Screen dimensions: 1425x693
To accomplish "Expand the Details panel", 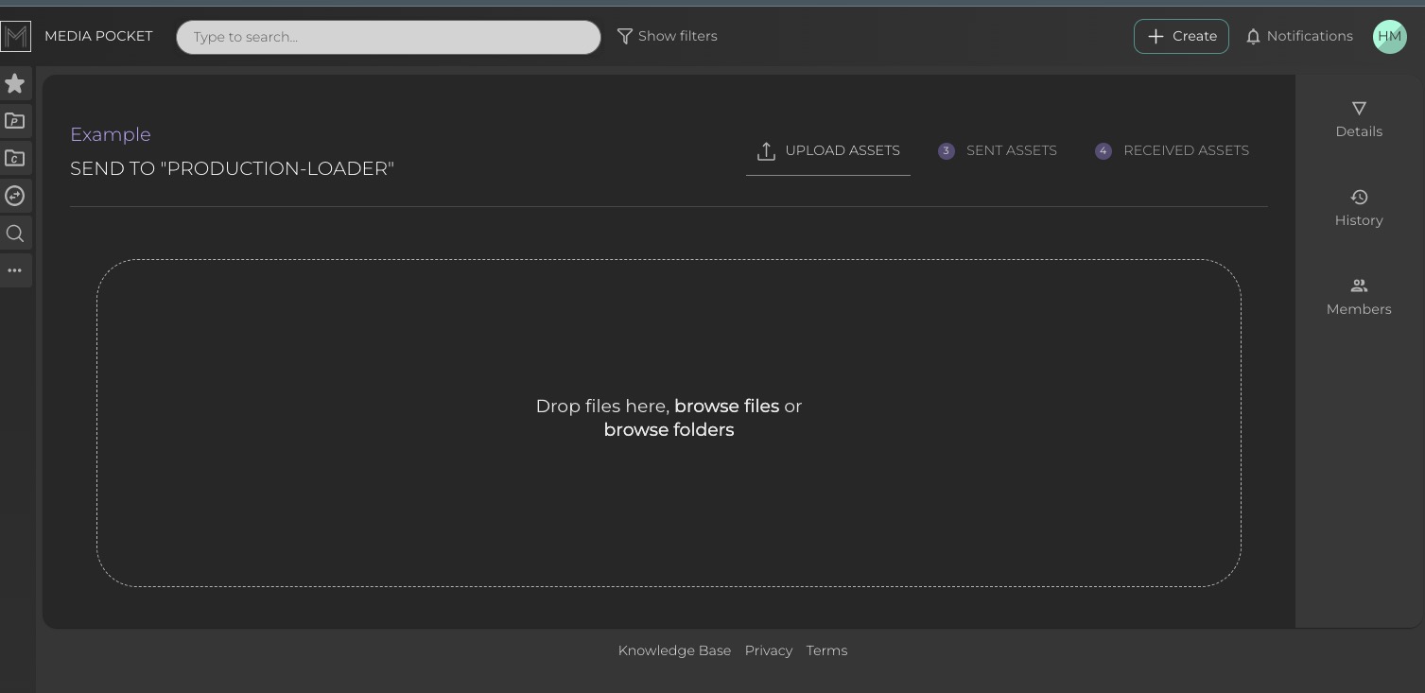I will [x=1358, y=120].
